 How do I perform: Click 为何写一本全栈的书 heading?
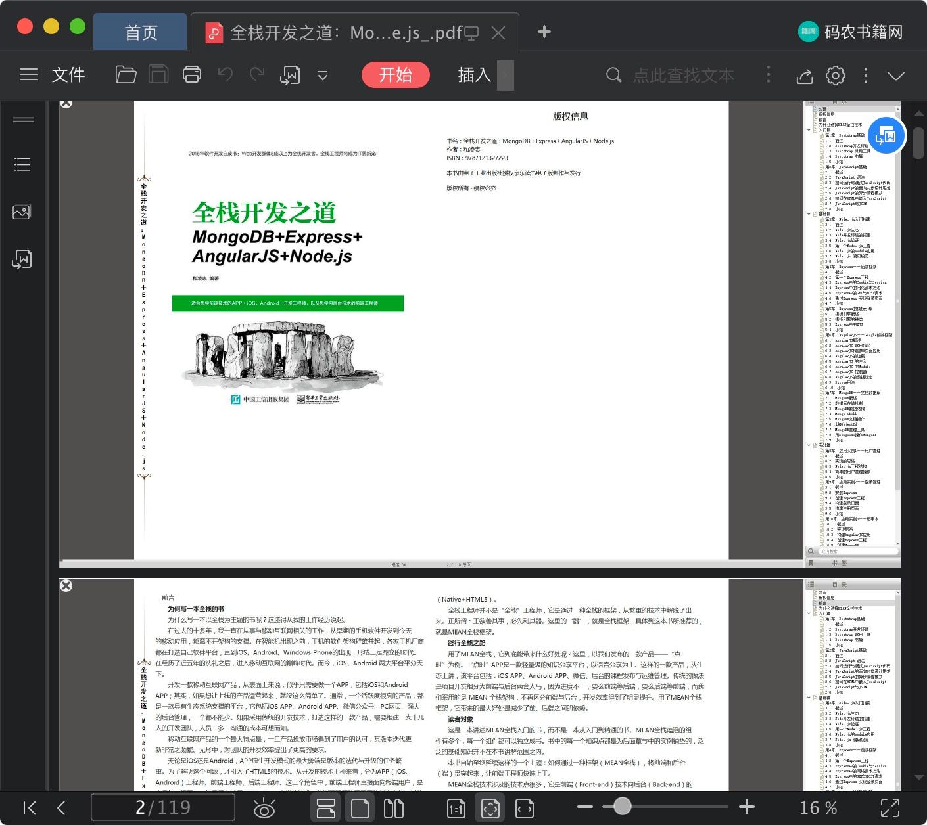(196, 609)
